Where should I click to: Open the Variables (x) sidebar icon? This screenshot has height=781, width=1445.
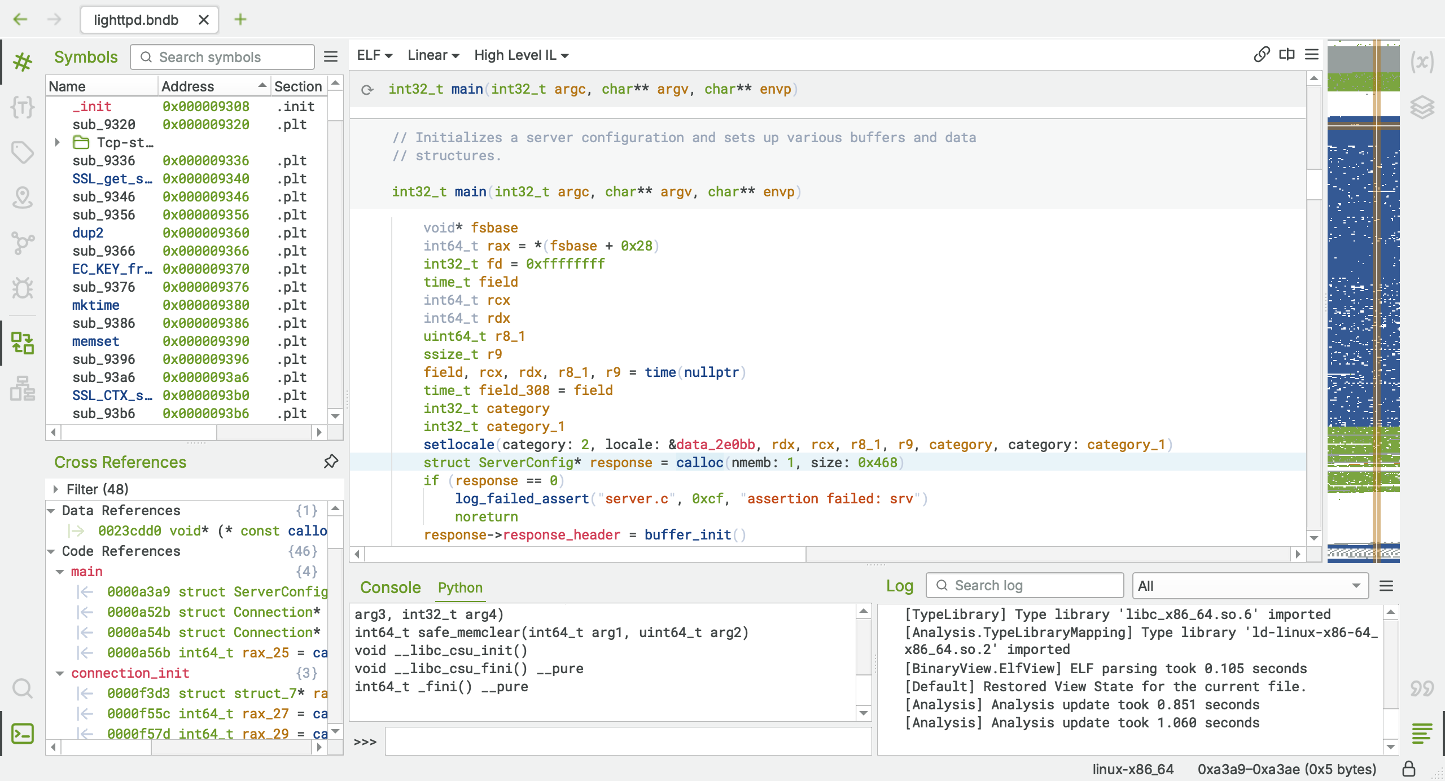(x=1422, y=61)
